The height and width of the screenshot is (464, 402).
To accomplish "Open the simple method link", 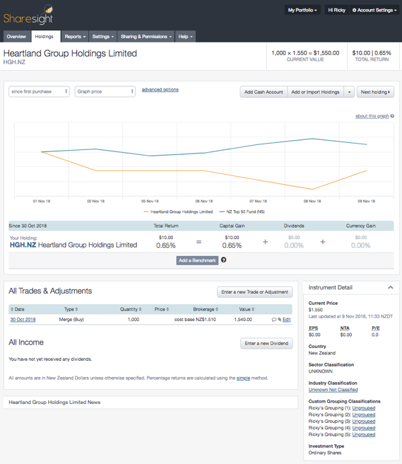I will pyautogui.click(x=243, y=378).
